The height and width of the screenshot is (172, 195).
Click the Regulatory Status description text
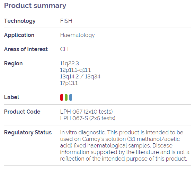tap(125, 146)
